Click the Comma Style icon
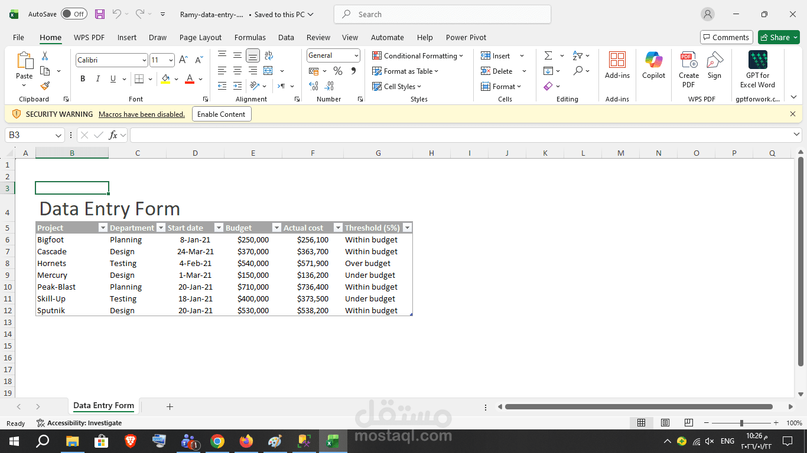Screen dimensions: 807x453 click(353, 71)
